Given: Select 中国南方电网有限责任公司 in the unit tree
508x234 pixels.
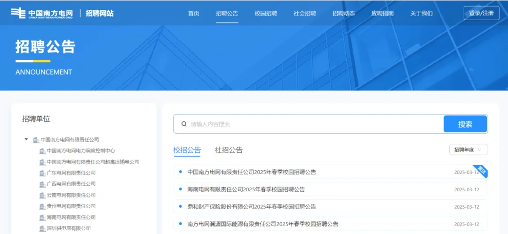Looking at the screenshot, I should tap(70, 140).
